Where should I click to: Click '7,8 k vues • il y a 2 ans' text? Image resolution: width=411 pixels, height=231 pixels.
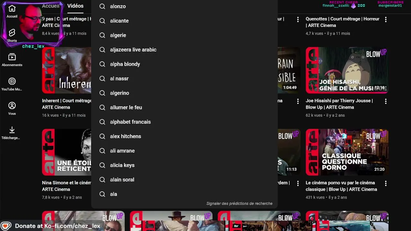tap(62, 198)
